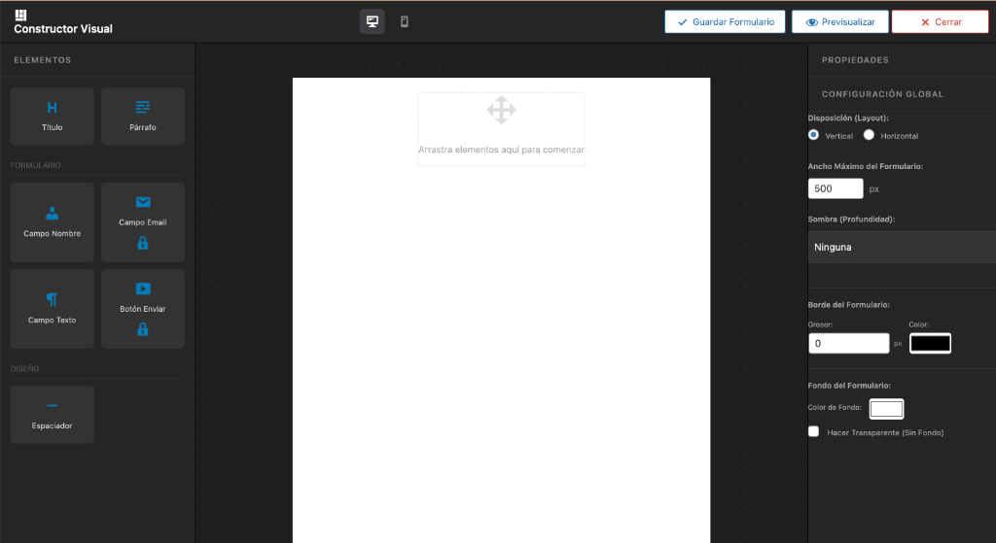
Task: Click the move icon in drop zone
Action: tap(501, 110)
